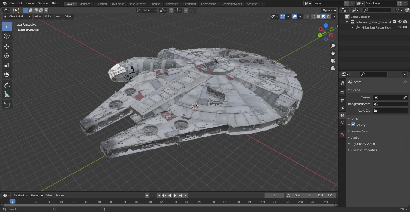Screen dimensions: 410x212
Task: Open the World properties tab
Action: [342, 123]
